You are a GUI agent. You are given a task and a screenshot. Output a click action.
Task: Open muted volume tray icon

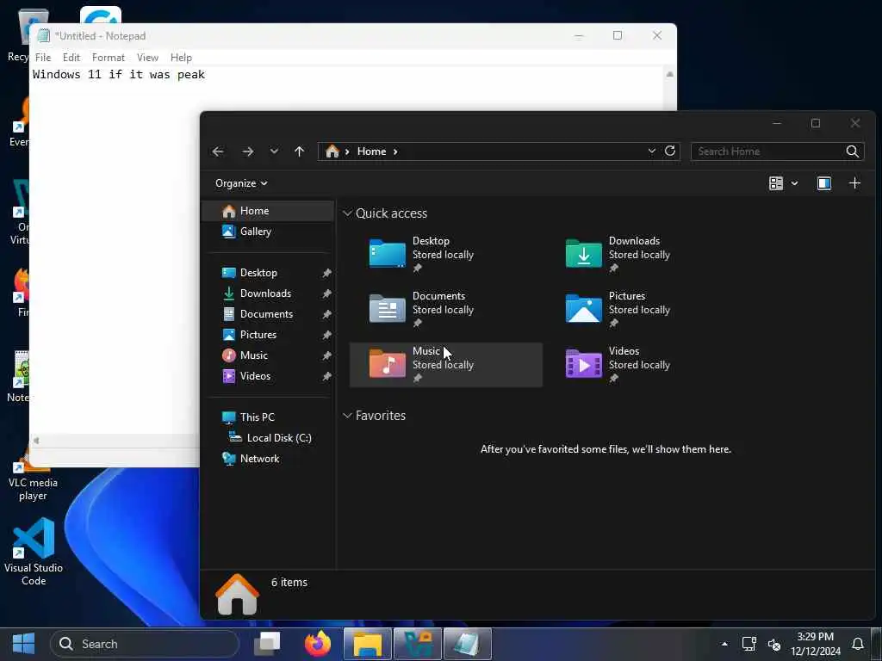click(x=774, y=644)
